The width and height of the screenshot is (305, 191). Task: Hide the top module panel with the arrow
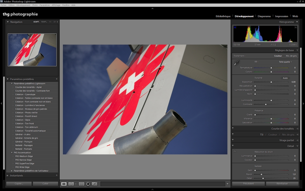153,8
